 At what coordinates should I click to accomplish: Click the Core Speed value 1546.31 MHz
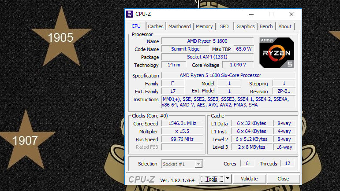click(183, 123)
